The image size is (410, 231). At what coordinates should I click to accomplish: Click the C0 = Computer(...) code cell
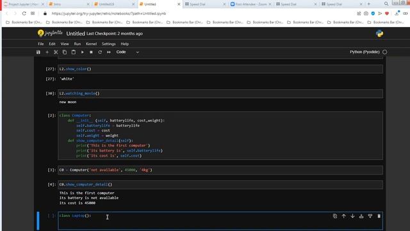tap(220, 170)
